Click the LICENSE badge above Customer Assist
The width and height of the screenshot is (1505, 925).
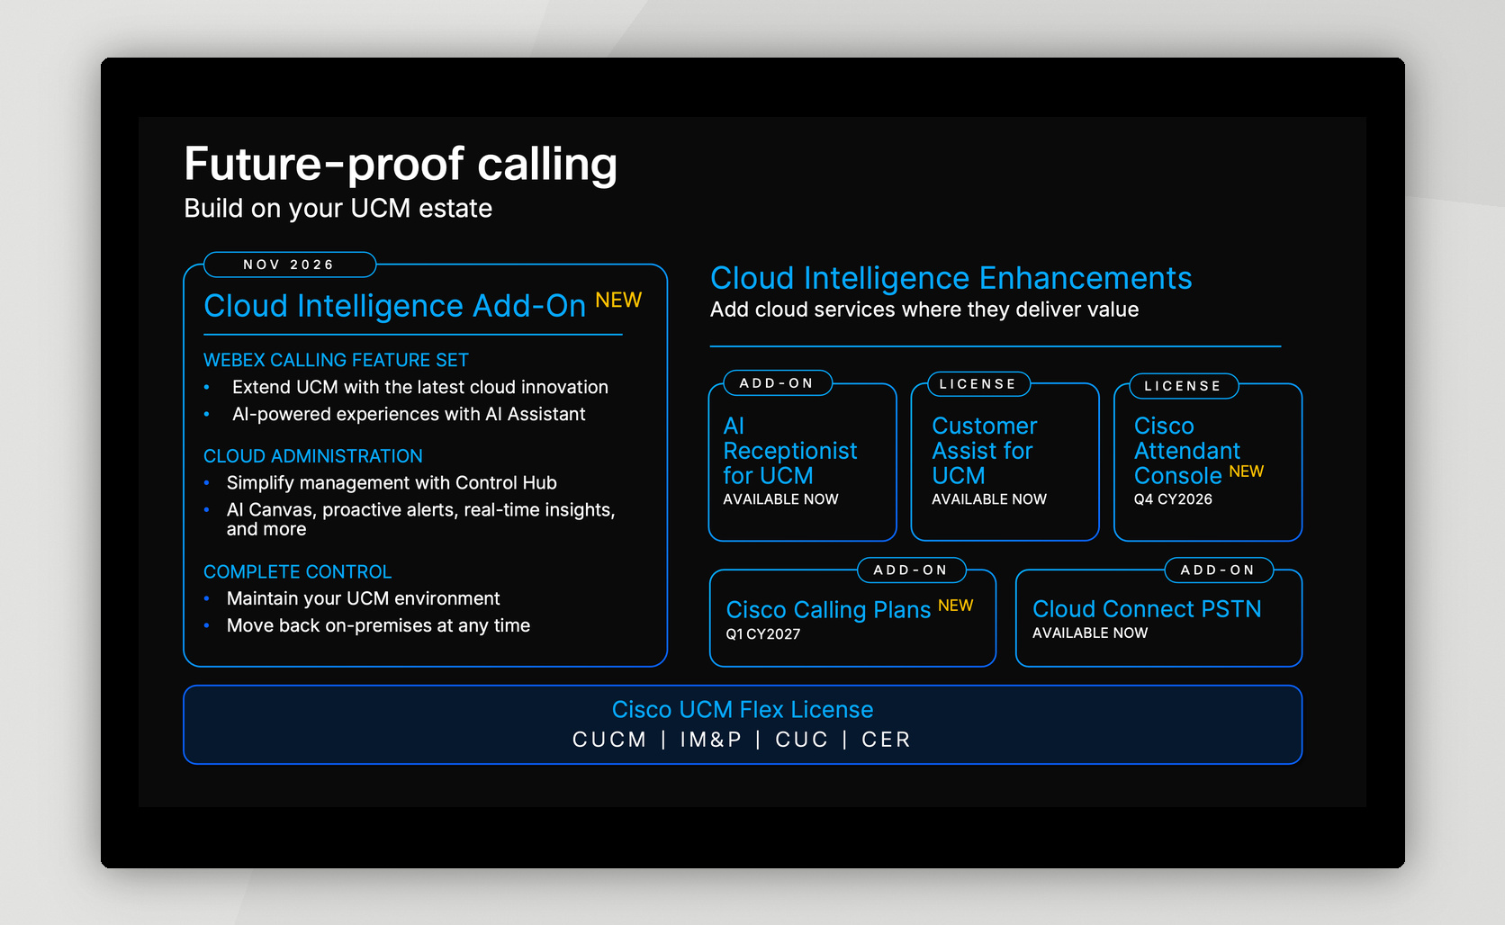pyautogui.click(x=978, y=384)
